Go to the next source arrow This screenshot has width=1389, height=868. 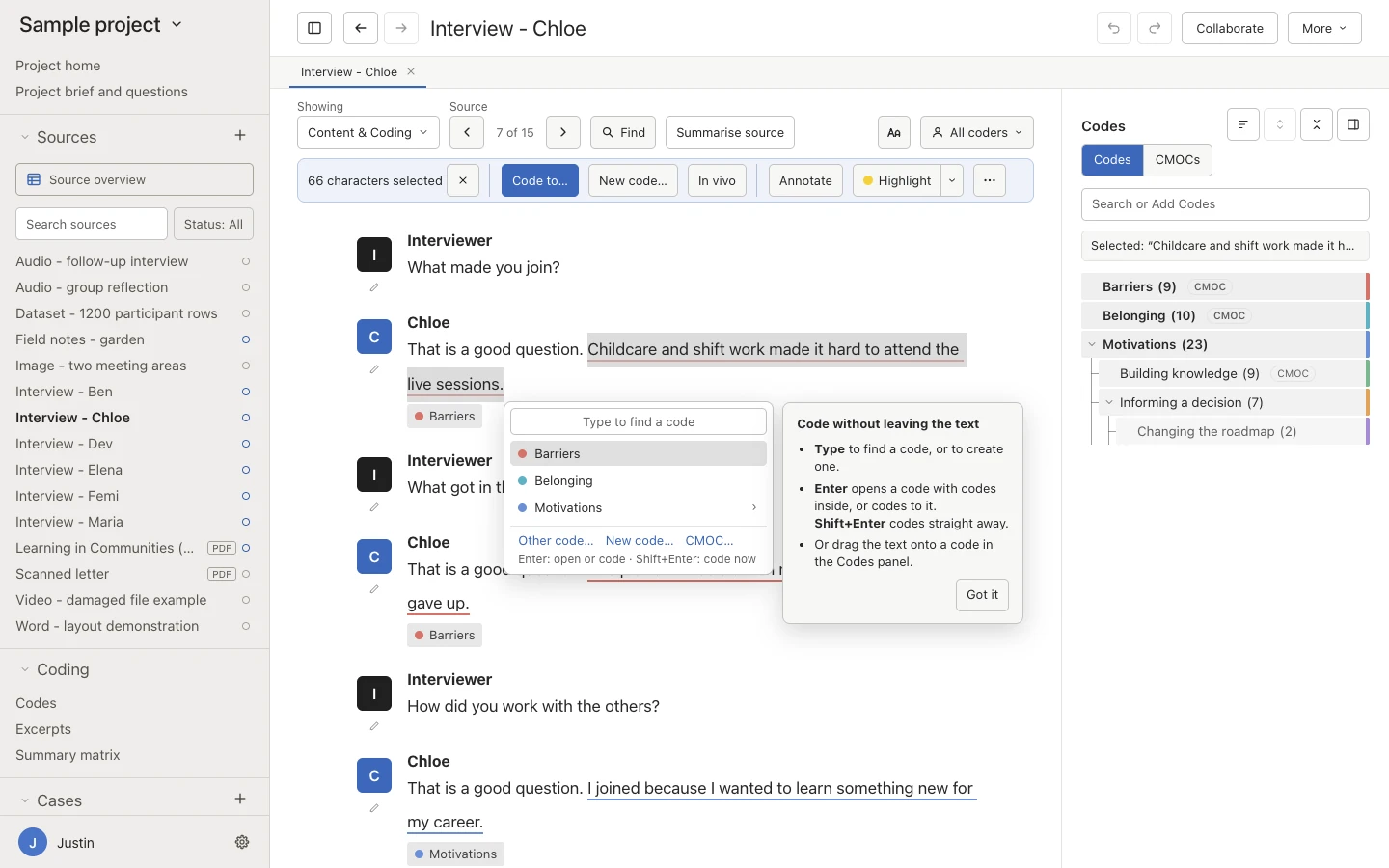coord(563,132)
